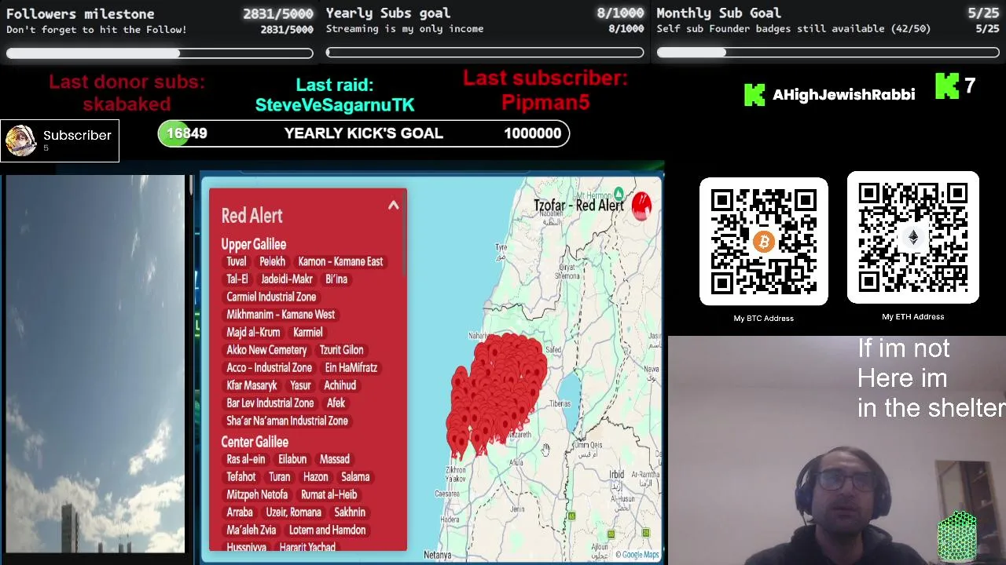Click the streamer webcam video
The height and width of the screenshot is (565, 1006).
click(836, 450)
